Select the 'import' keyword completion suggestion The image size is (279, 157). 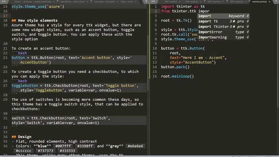click(x=223, y=16)
